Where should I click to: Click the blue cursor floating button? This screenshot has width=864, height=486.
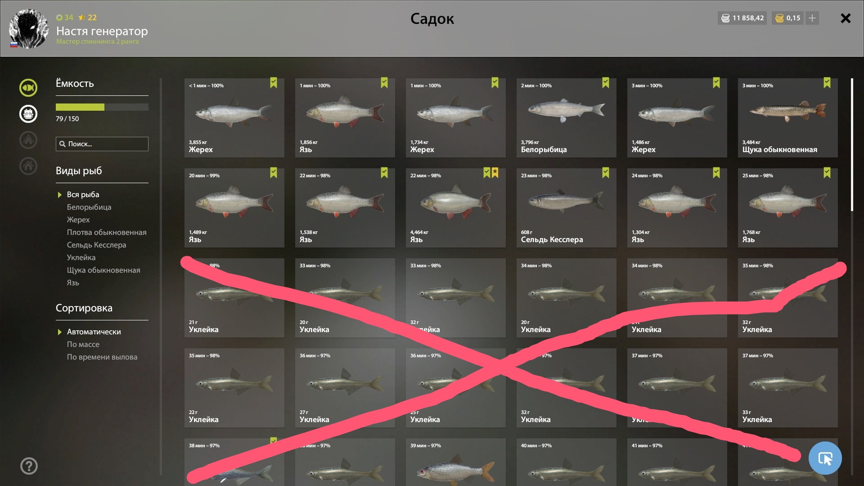pyautogui.click(x=825, y=458)
